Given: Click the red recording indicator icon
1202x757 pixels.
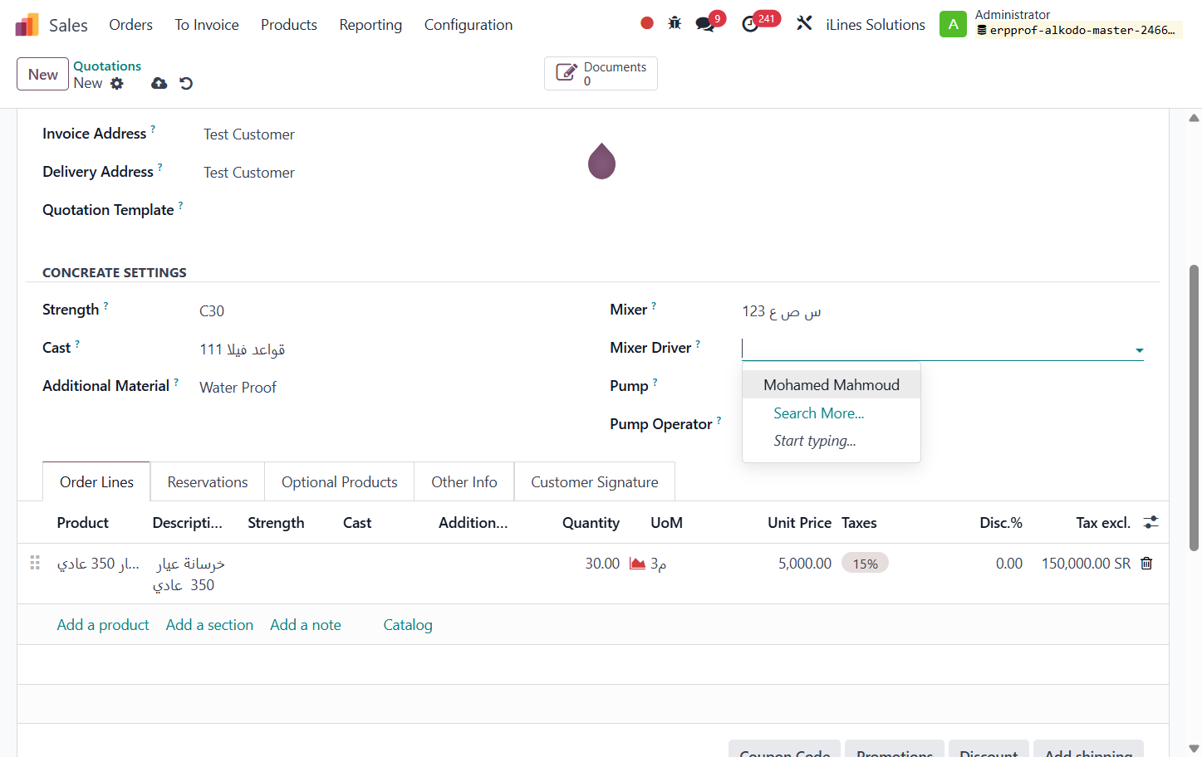Looking at the screenshot, I should 647,23.
